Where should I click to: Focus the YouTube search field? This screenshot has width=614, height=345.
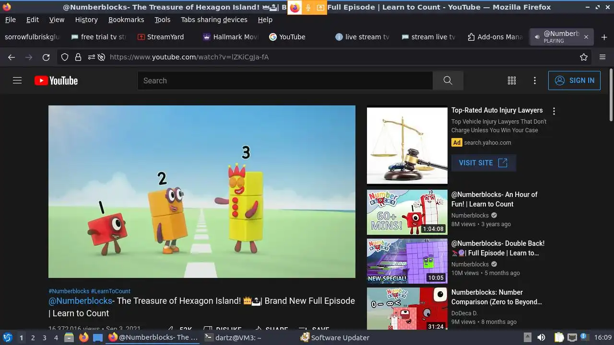(285, 80)
